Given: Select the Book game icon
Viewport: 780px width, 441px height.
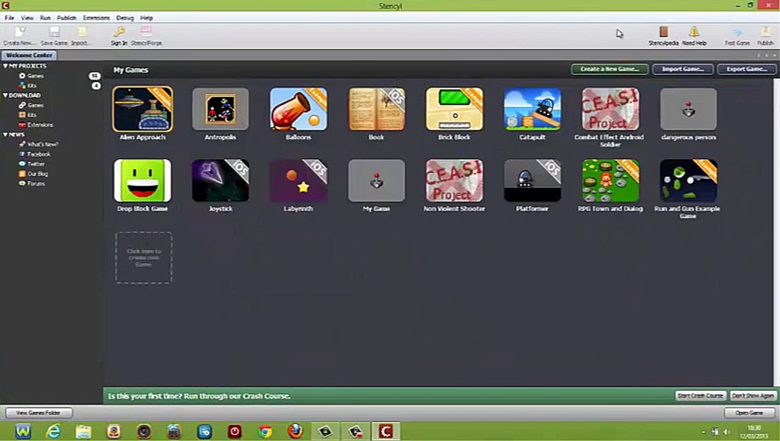Looking at the screenshot, I should 377,109.
